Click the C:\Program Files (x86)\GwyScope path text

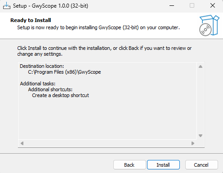pos(64,72)
